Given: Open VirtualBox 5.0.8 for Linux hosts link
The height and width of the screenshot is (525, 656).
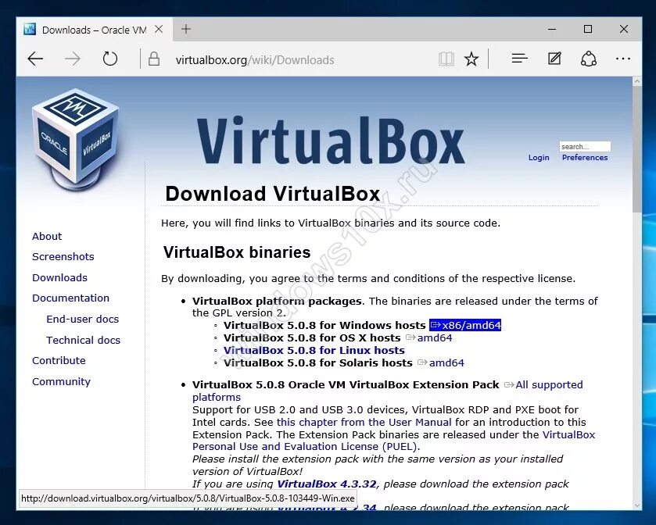Looking at the screenshot, I should click(314, 350).
